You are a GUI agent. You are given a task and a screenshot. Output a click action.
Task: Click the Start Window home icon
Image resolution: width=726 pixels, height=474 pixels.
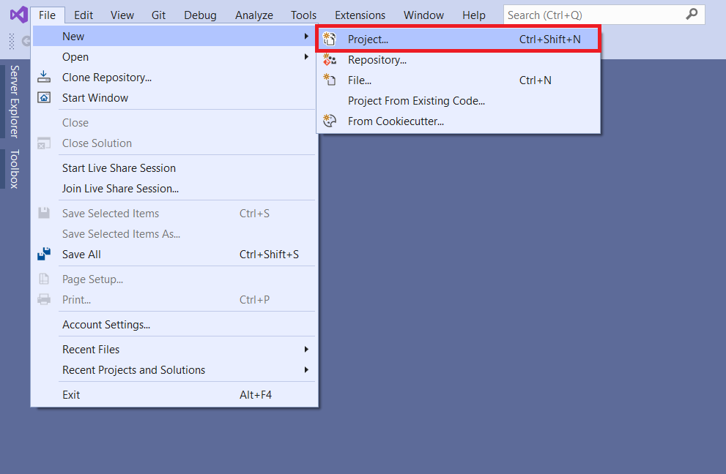[44, 97]
